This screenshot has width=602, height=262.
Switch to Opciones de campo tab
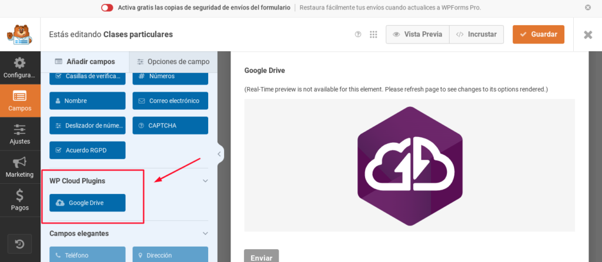pos(173,62)
